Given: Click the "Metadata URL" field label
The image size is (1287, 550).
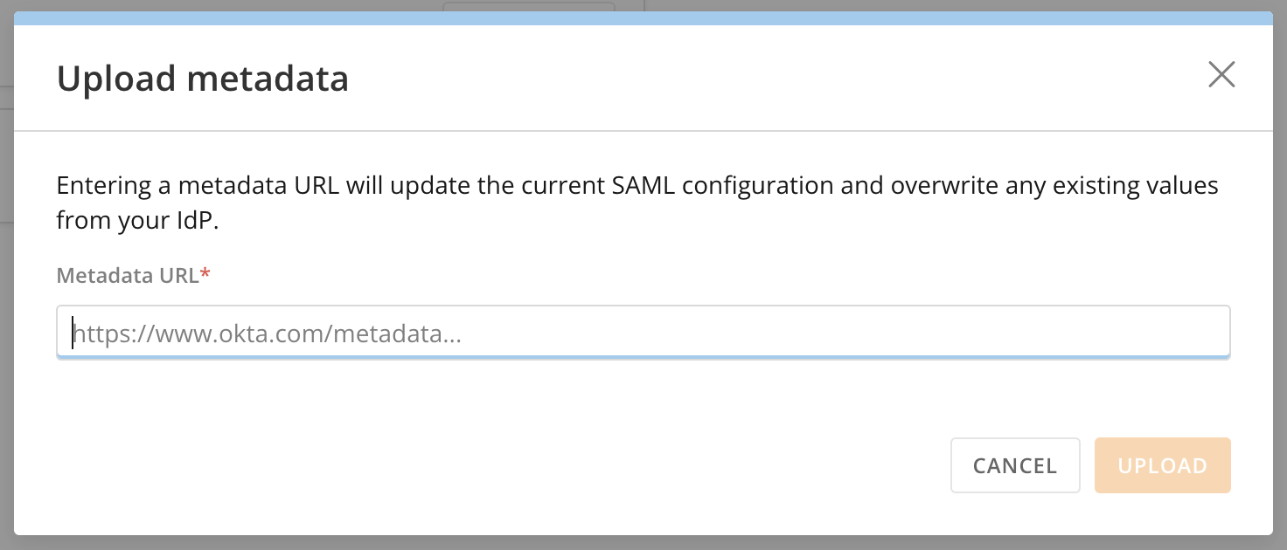Looking at the screenshot, I should click(x=128, y=276).
